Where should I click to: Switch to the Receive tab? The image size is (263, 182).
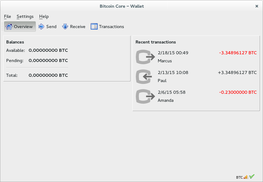(x=73, y=26)
